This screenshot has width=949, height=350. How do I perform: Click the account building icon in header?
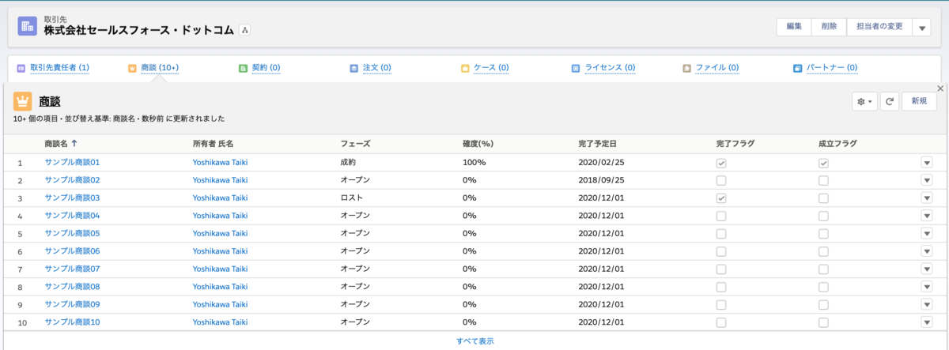pos(27,26)
